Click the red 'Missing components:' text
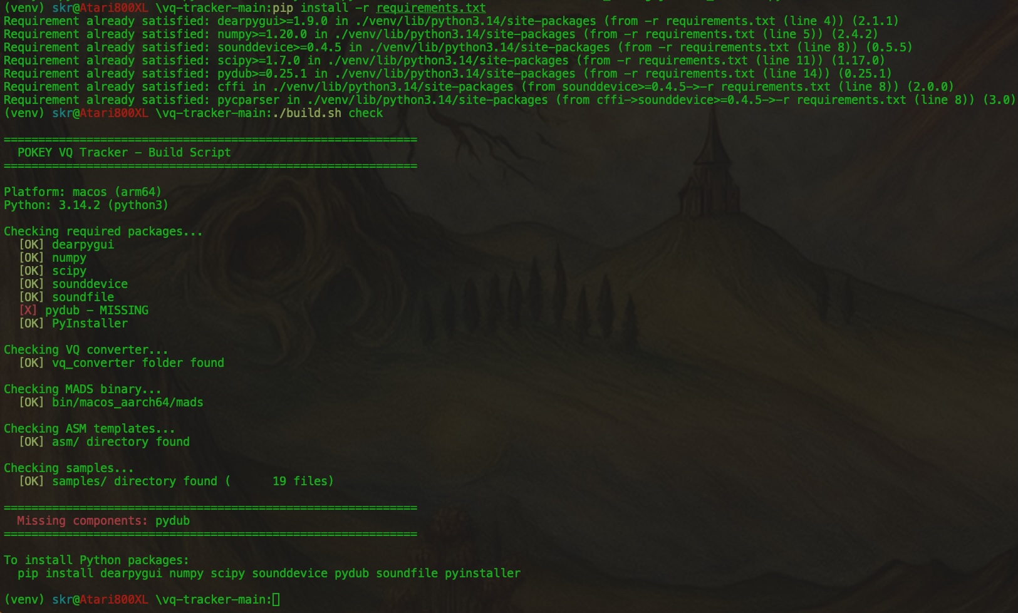The height and width of the screenshot is (613, 1018). [x=82, y=521]
